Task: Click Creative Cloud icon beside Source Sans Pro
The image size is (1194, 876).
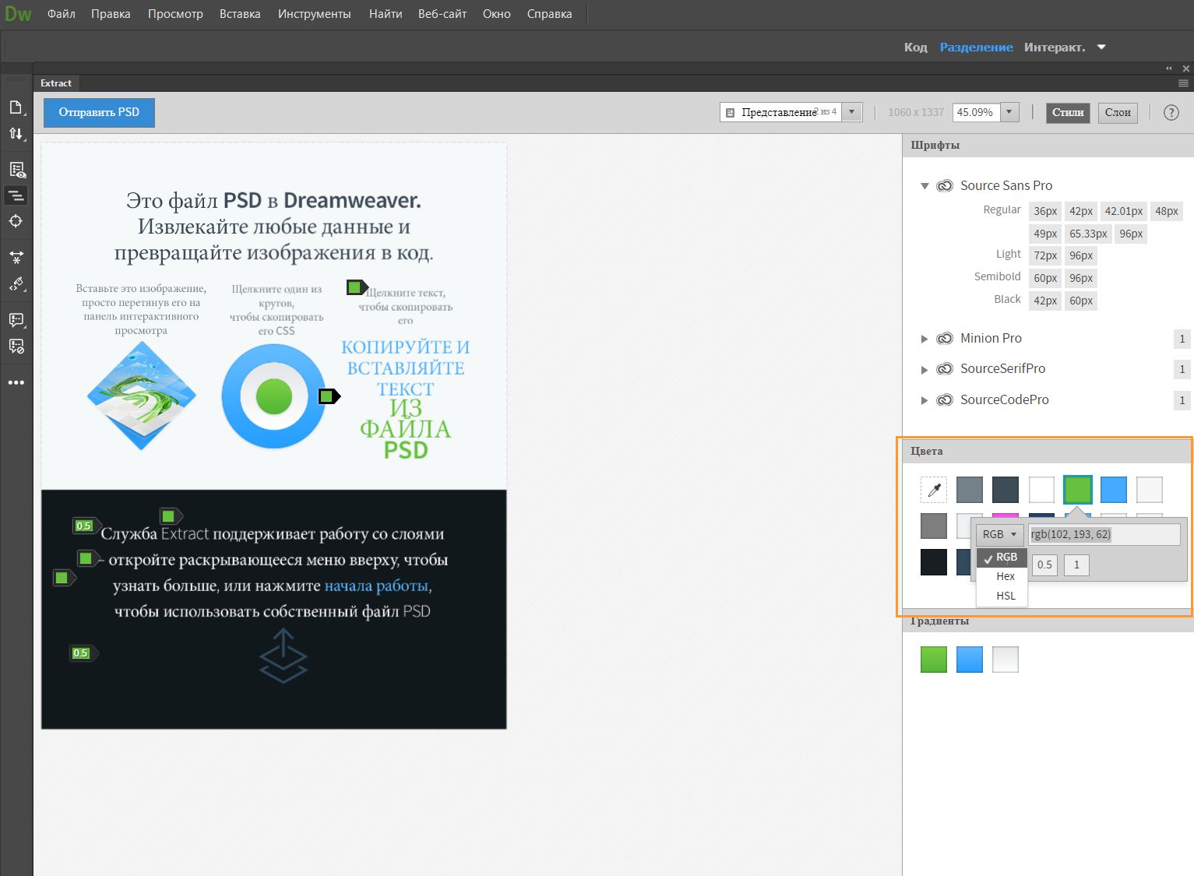Action: pos(945,185)
